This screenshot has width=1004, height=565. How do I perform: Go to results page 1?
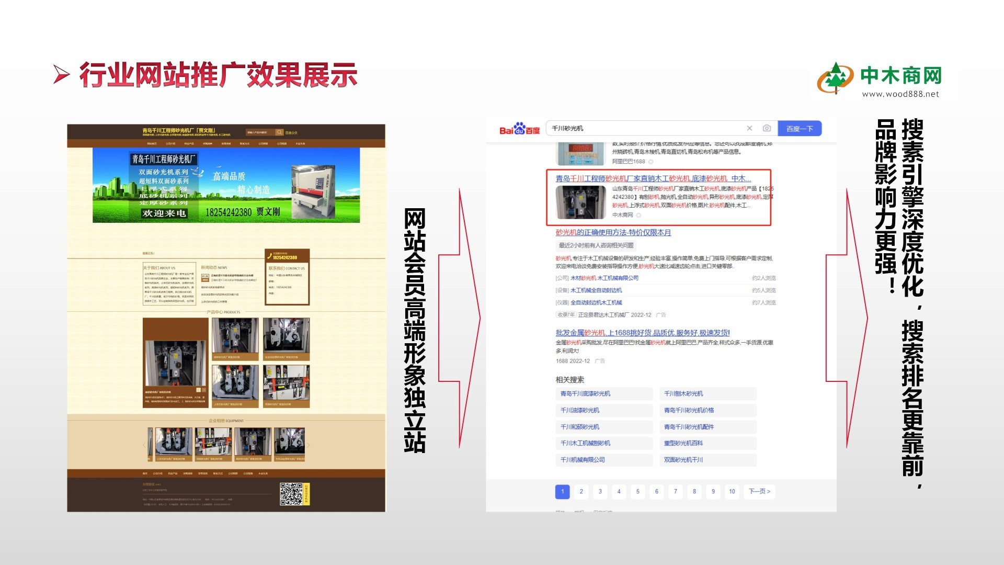coord(562,491)
